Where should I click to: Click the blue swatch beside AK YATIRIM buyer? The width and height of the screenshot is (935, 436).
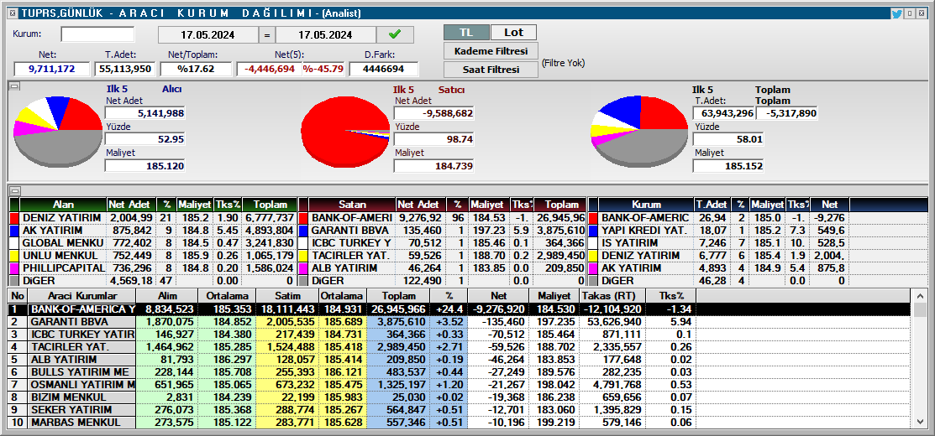pos(14,231)
